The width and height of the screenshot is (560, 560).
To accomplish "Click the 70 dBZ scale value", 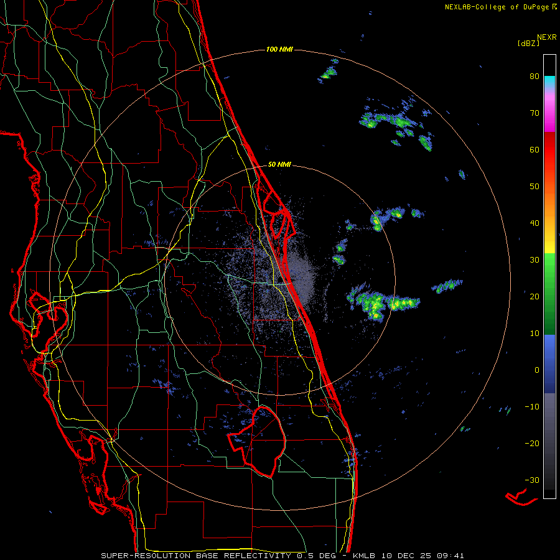I will click(x=534, y=113).
